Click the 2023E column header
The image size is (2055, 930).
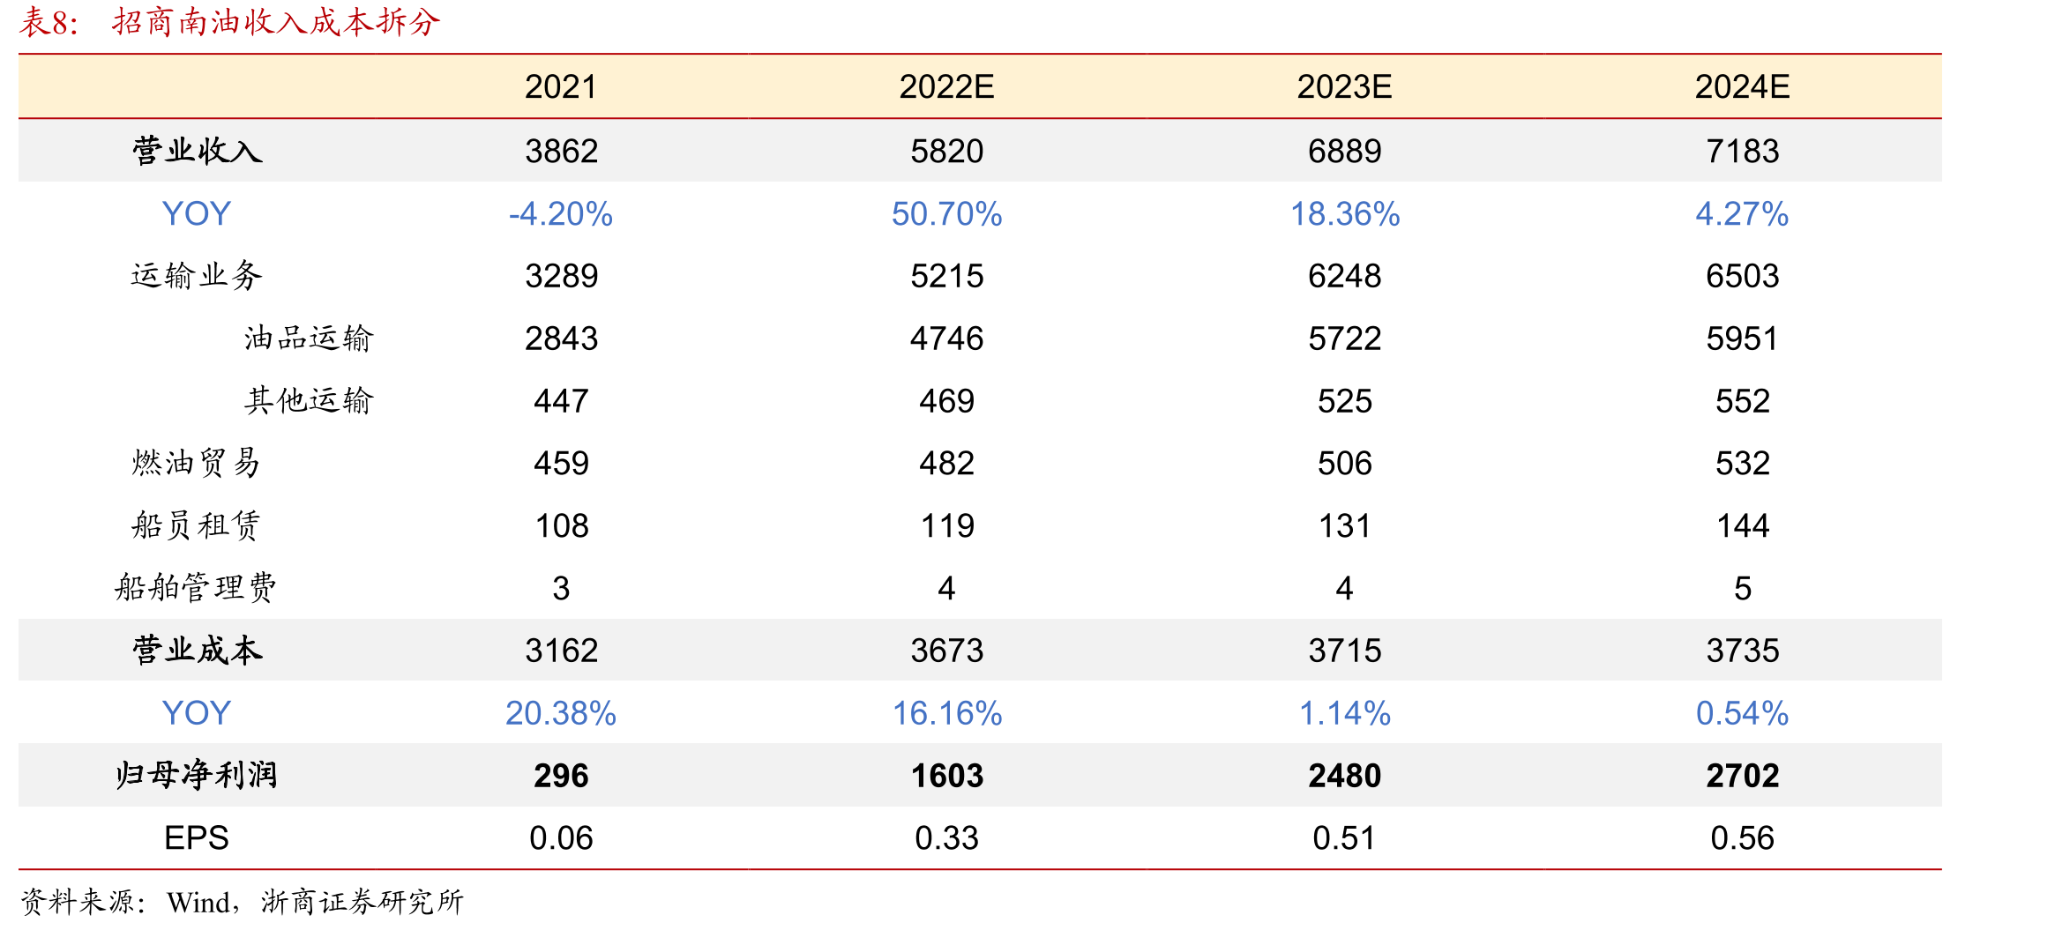1344,86
